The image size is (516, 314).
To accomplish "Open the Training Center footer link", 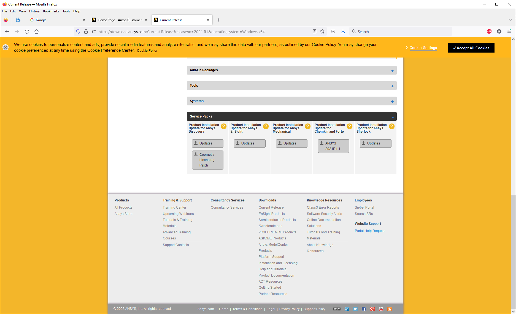I will 174,207.
